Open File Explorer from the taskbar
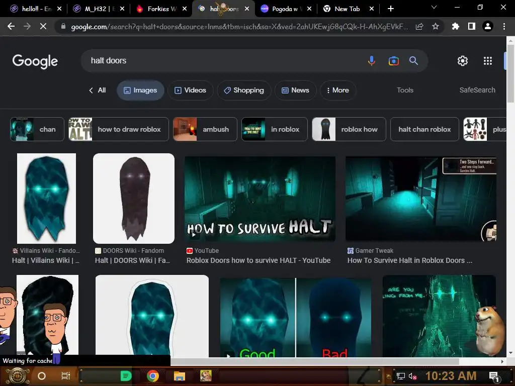515x386 pixels. (180, 376)
